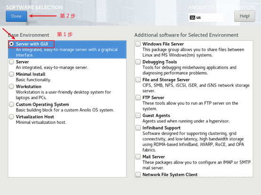Choose Minimal Install radio button
The height and width of the screenshot is (195, 261).
[x=11, y=74]
